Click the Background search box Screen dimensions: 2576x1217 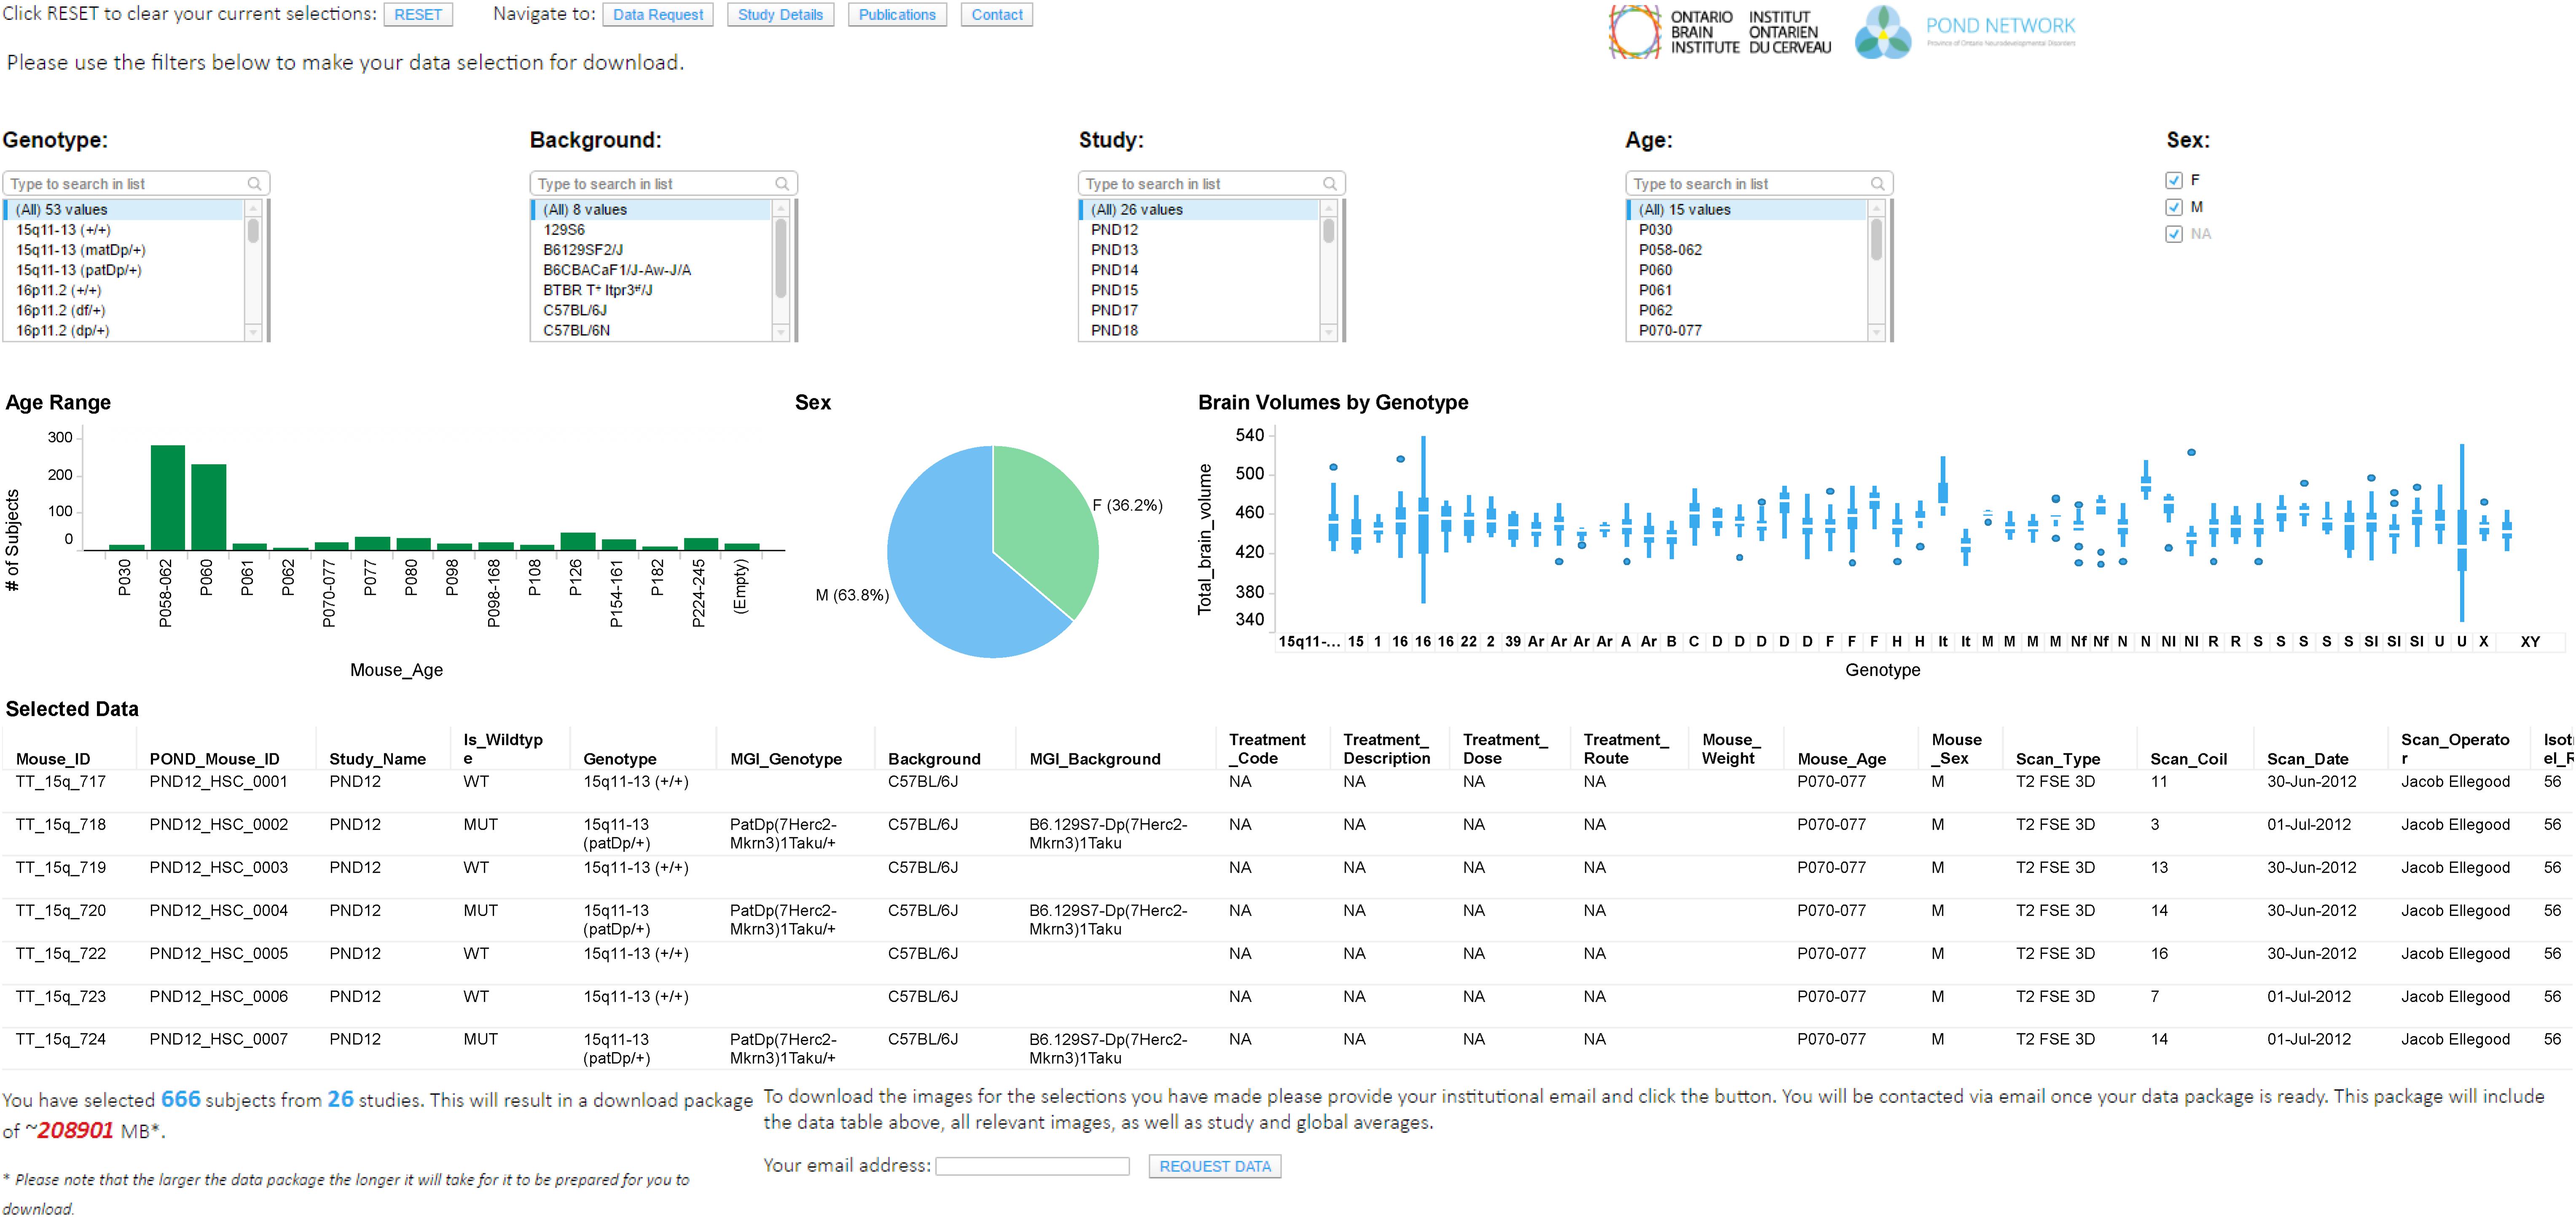pos(664,184)
